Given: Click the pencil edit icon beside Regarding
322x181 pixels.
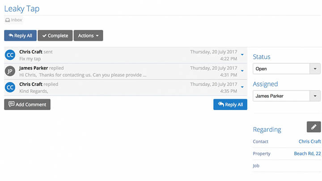Looking at the screenshot, I should pos(314,127).
